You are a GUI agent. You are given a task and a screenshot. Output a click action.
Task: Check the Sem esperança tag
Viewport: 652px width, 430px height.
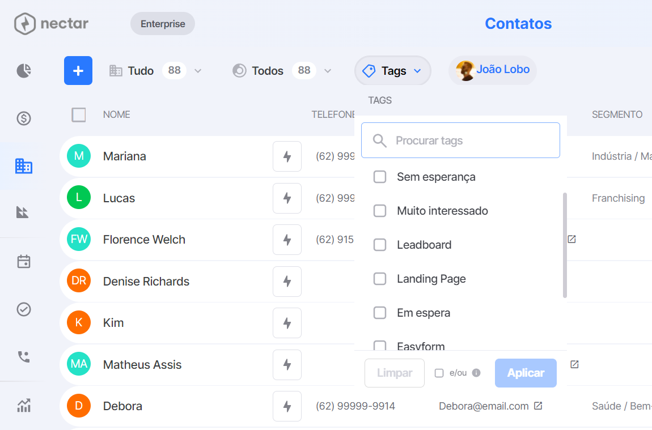tap(380, 177)
